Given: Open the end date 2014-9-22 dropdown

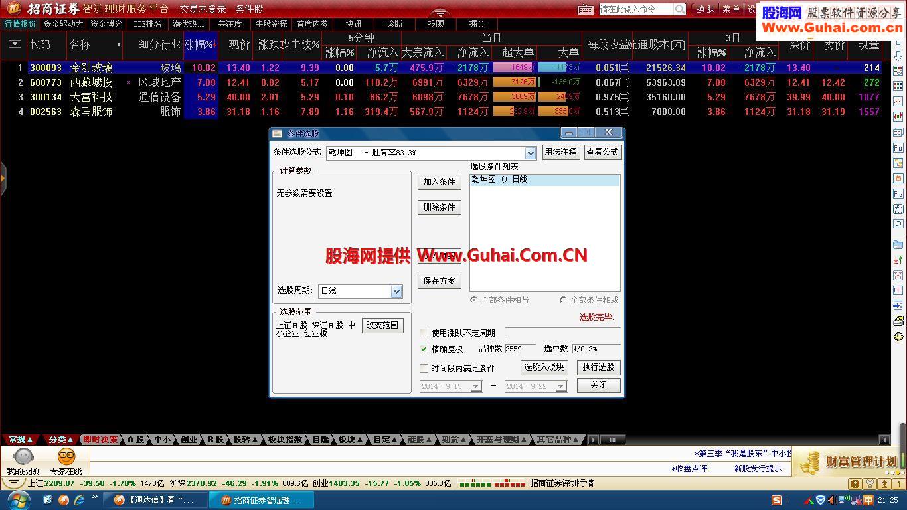Looking at the screenshot, I should [x=561, y=386].
